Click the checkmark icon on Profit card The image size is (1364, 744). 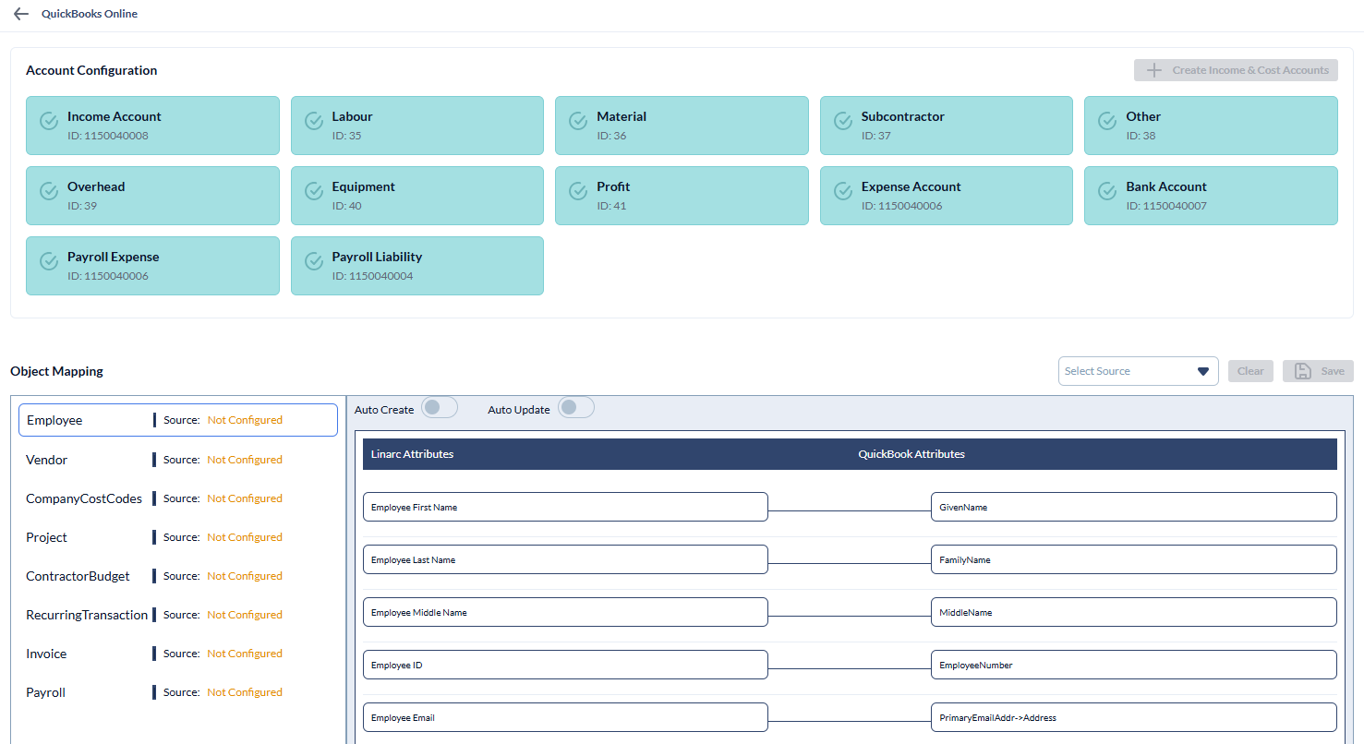578,191
